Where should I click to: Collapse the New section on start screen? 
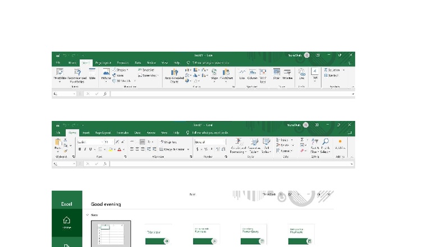[88, 215]
